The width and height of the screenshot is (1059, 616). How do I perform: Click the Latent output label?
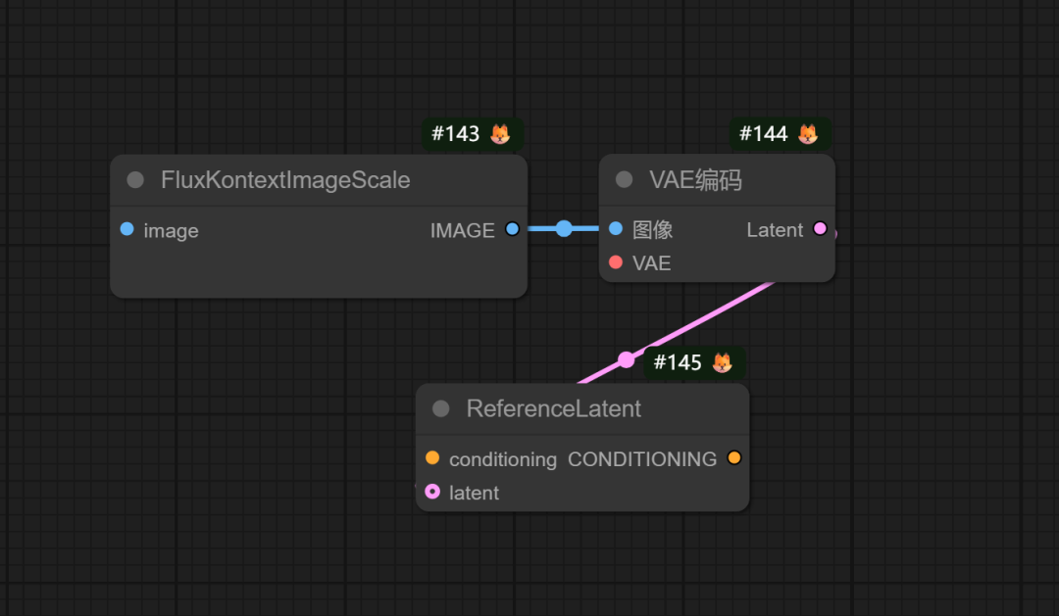(x=775, y=230)
